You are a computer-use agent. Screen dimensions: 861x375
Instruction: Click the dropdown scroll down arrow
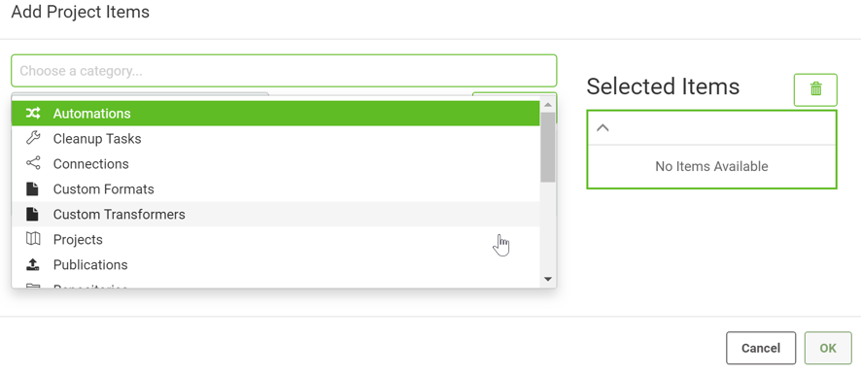[x=547, y=280]
